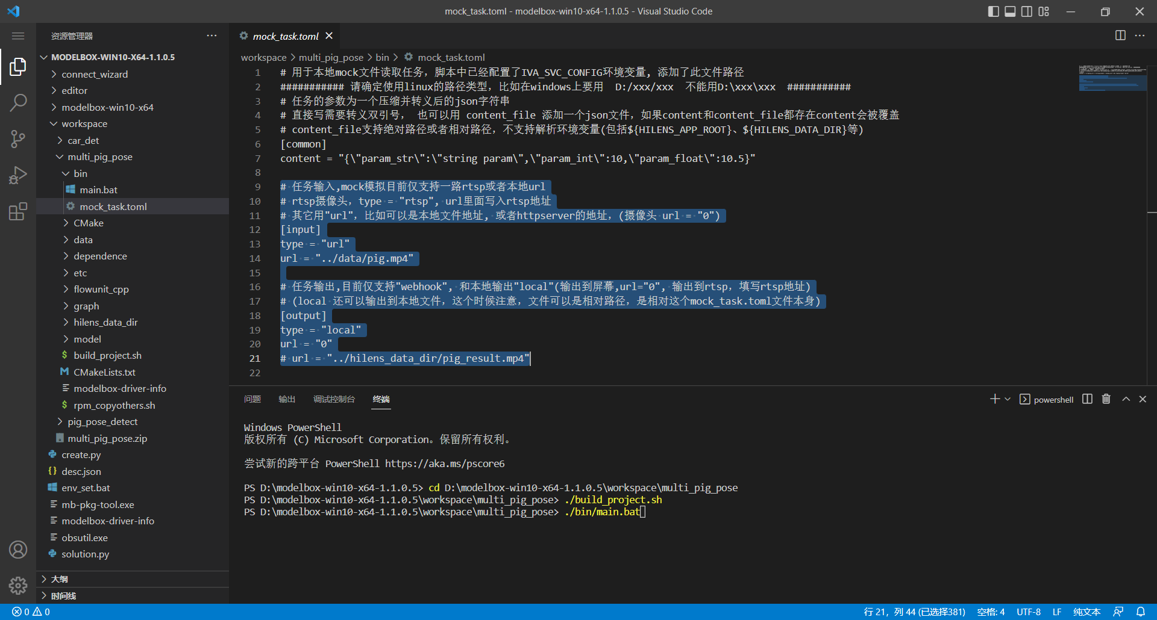Split the terminal panel
The image size is (1157, 620).
[1087, 399]
